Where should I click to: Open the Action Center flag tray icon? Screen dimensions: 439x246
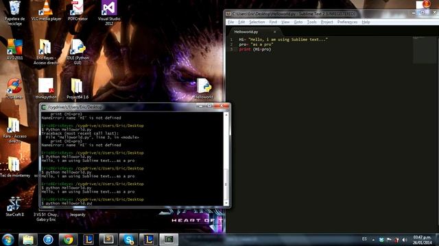click(389, 240)
